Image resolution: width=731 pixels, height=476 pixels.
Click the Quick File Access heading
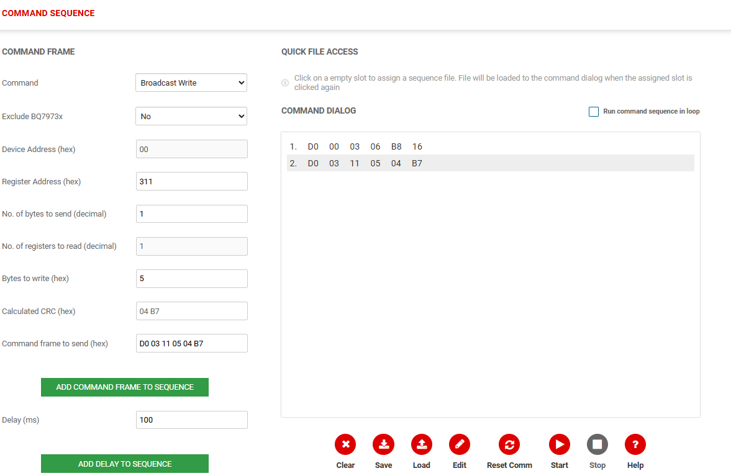320,52
